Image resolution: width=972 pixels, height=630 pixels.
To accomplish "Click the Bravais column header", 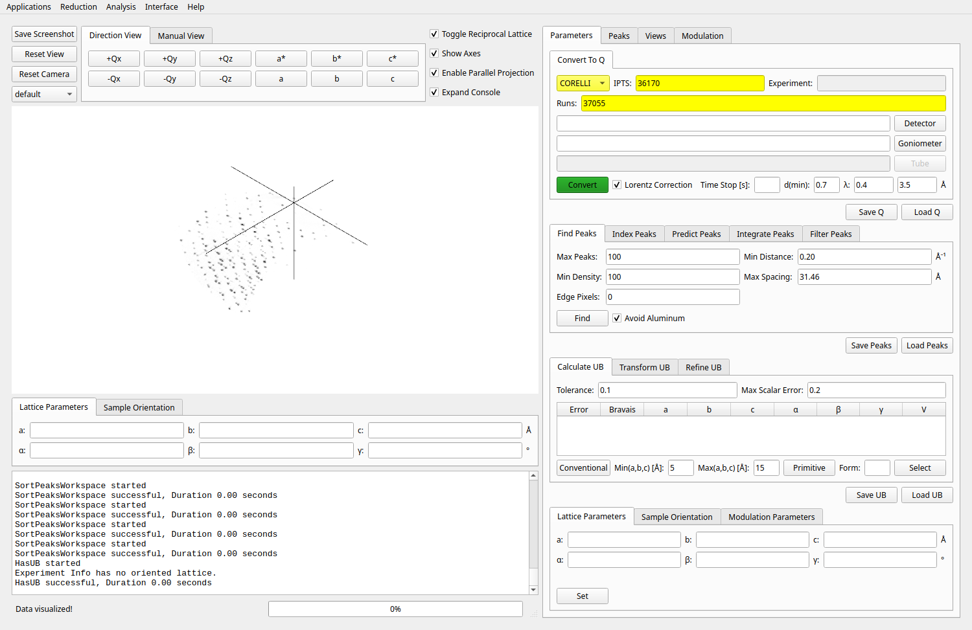I will tap(622, 410).
